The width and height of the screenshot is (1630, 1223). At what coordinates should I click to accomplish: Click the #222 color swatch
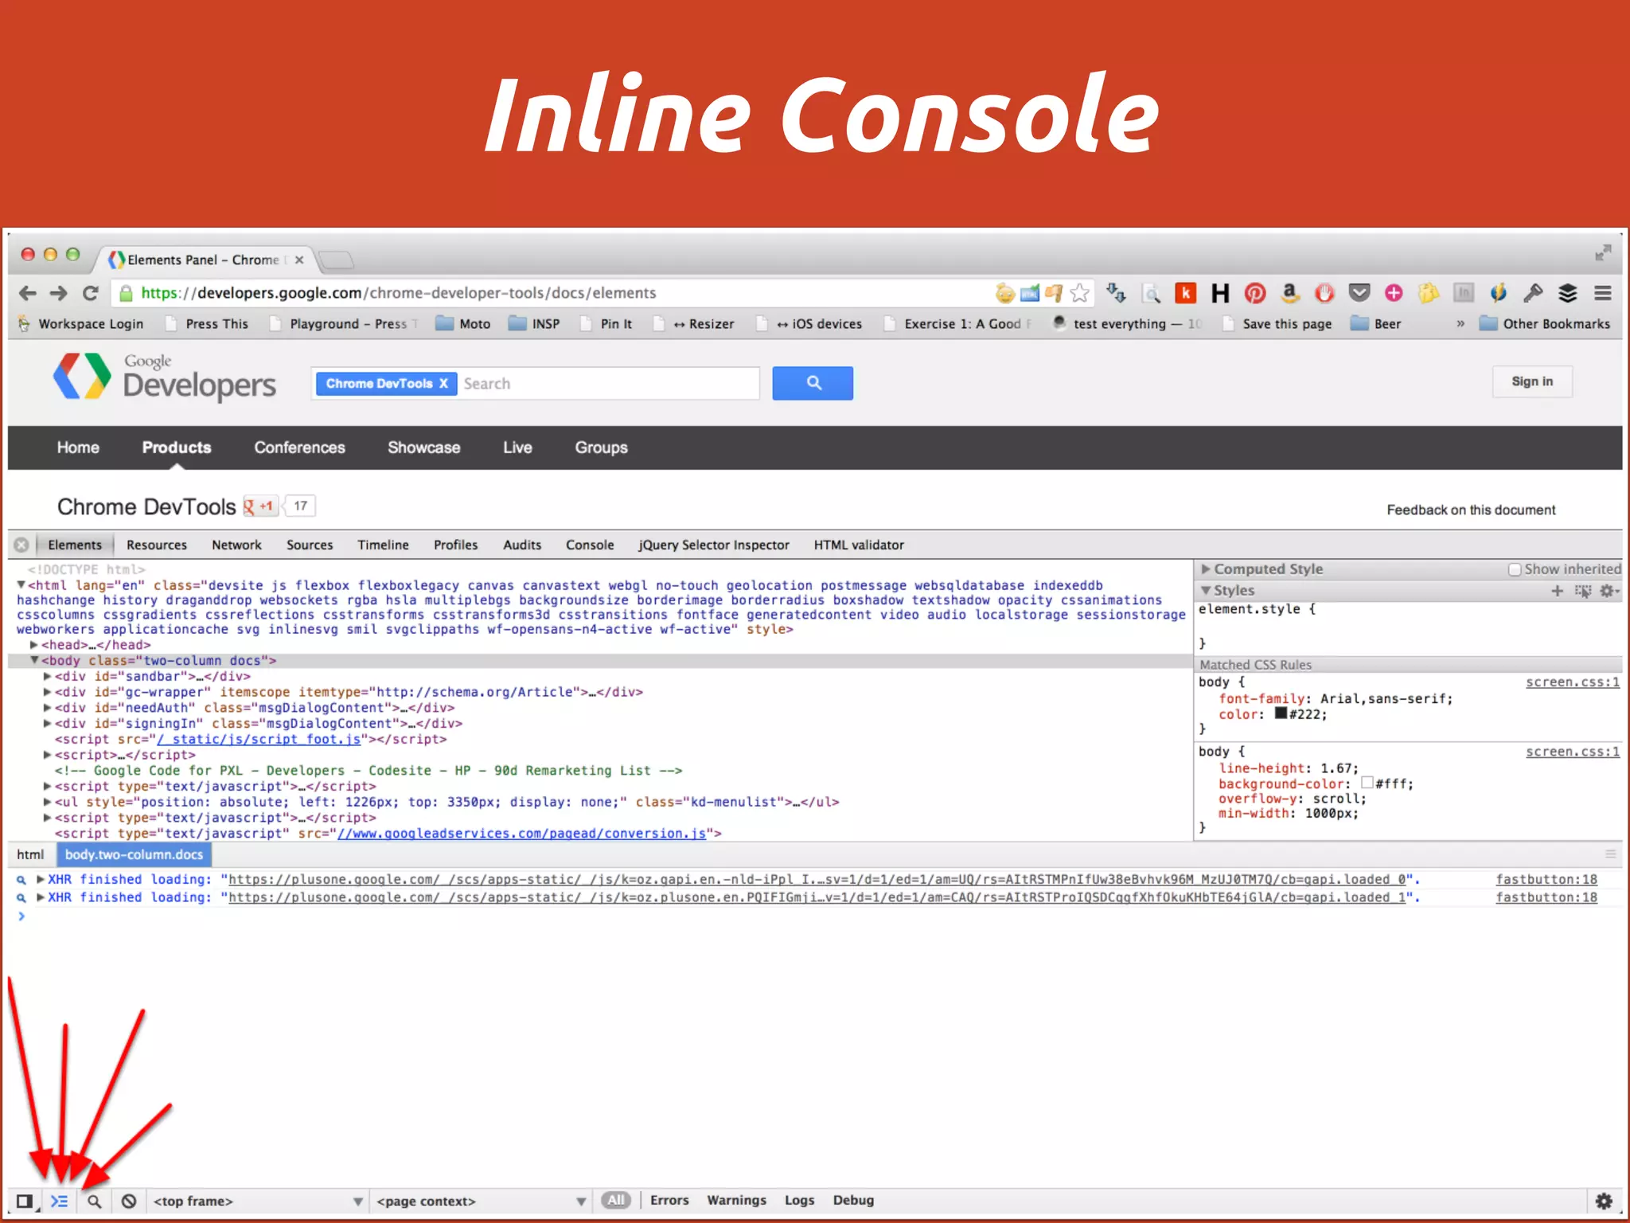1281,713
